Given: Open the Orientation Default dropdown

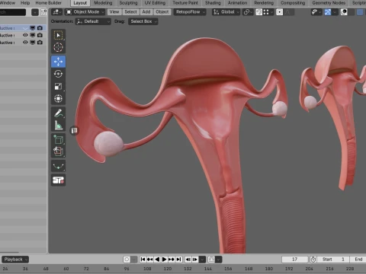Looking at the screenshot, I should click(x=93, y=21).
